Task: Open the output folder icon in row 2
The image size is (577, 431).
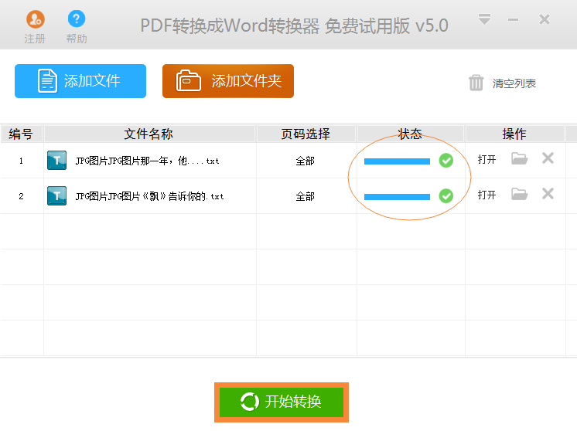Action: [520, 194]
